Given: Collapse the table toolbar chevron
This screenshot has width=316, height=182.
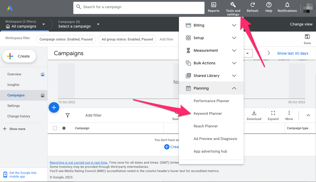Looking at the screenshot, I should (x=308, y=115).
